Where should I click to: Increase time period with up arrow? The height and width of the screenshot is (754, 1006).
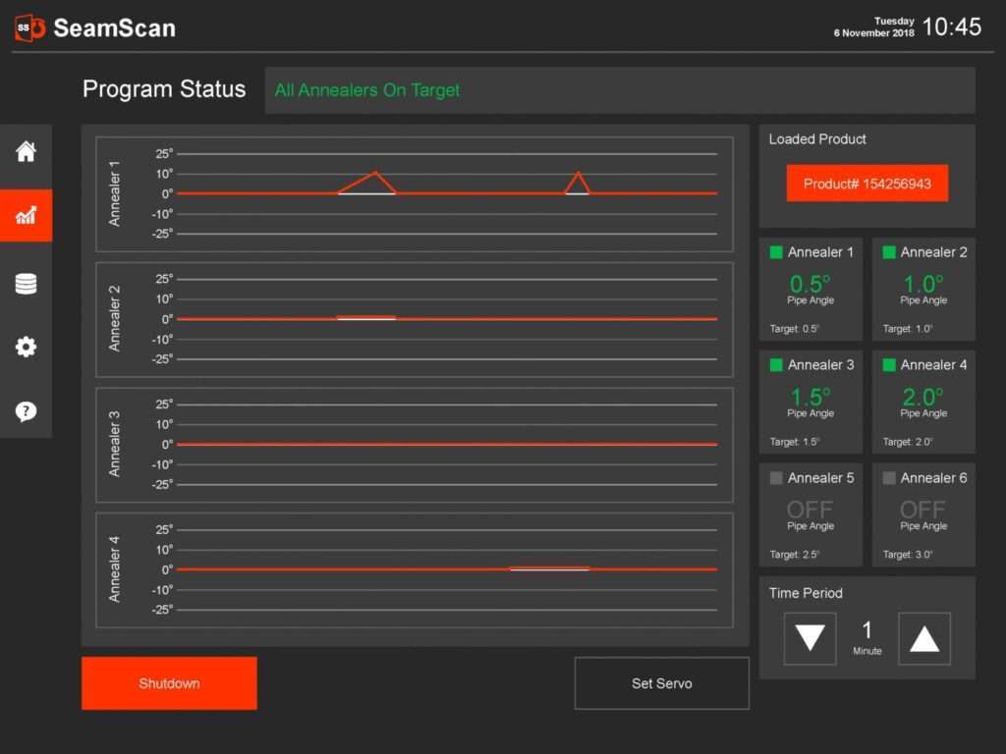(923, 638)
